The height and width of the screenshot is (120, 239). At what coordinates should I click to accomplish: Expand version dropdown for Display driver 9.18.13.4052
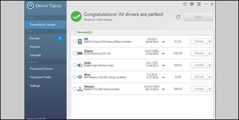pos(163,54)
